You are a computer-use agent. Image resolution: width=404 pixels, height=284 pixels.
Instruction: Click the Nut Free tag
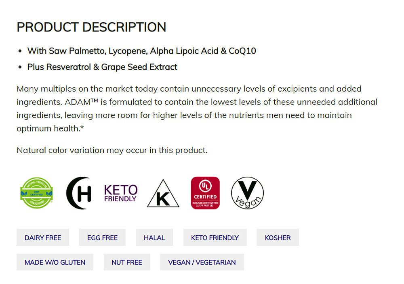pyautogui.click(x=127, y=262)
